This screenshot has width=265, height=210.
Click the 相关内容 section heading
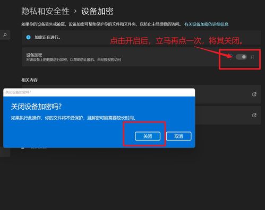pos(29,80)
